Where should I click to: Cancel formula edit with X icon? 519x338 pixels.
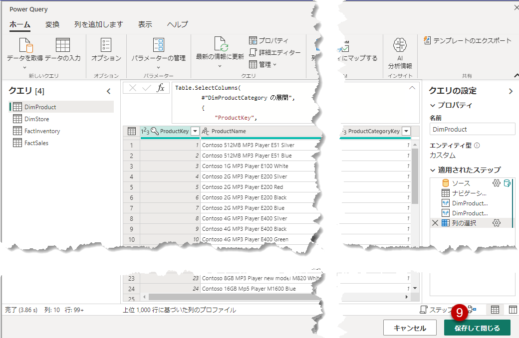coord(132,88)
